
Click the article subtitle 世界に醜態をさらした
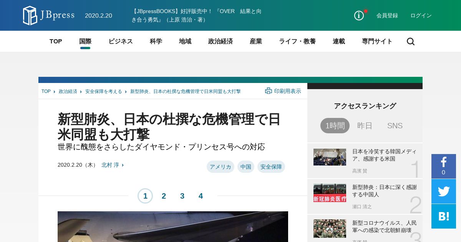(161, 147)
